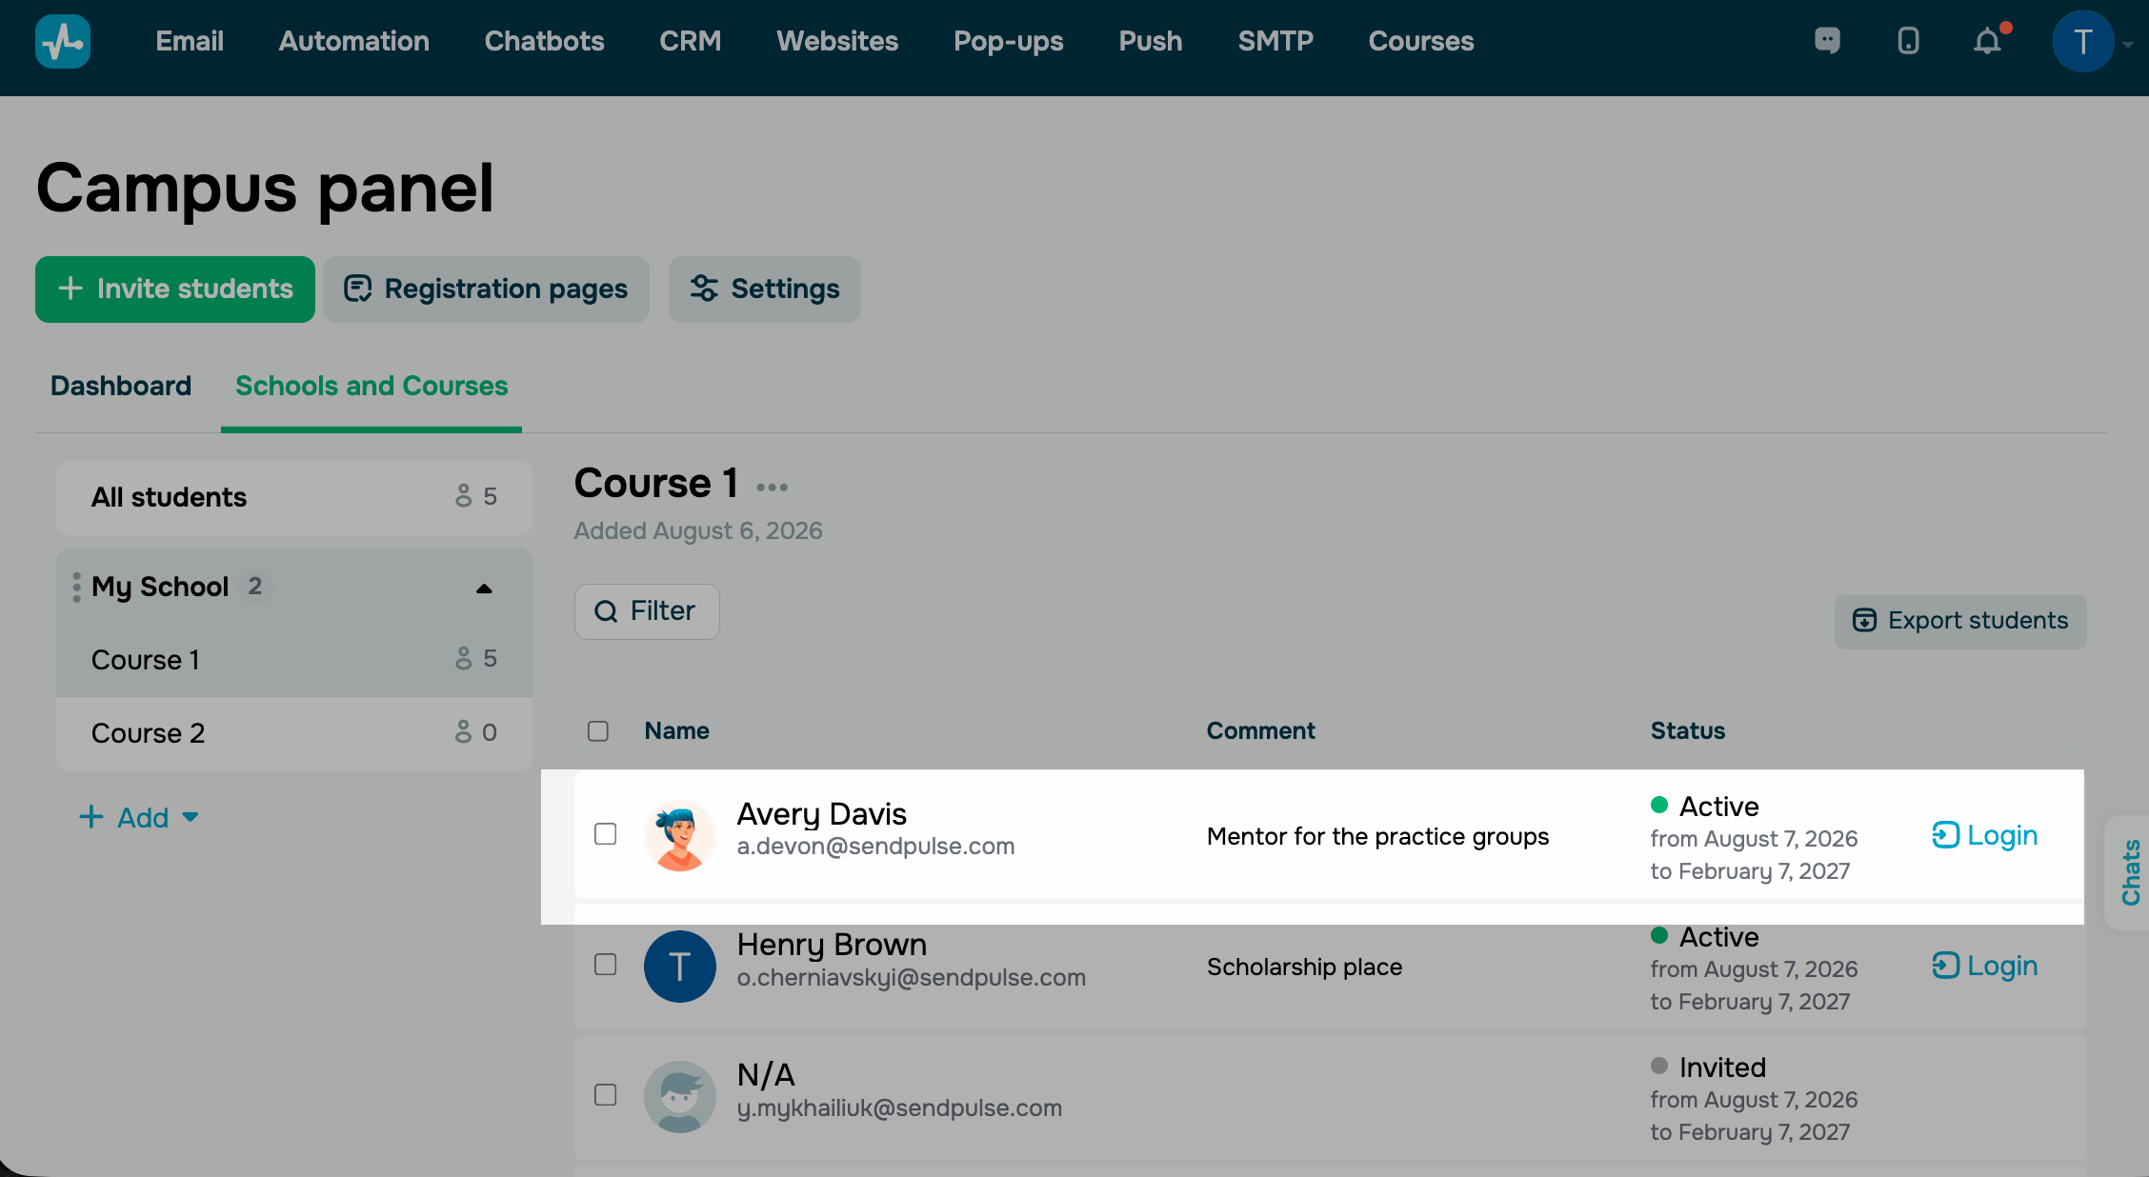2149x1177 pixels.
Task: Select Course 2 in sidebar
Action: coord(294,733)
